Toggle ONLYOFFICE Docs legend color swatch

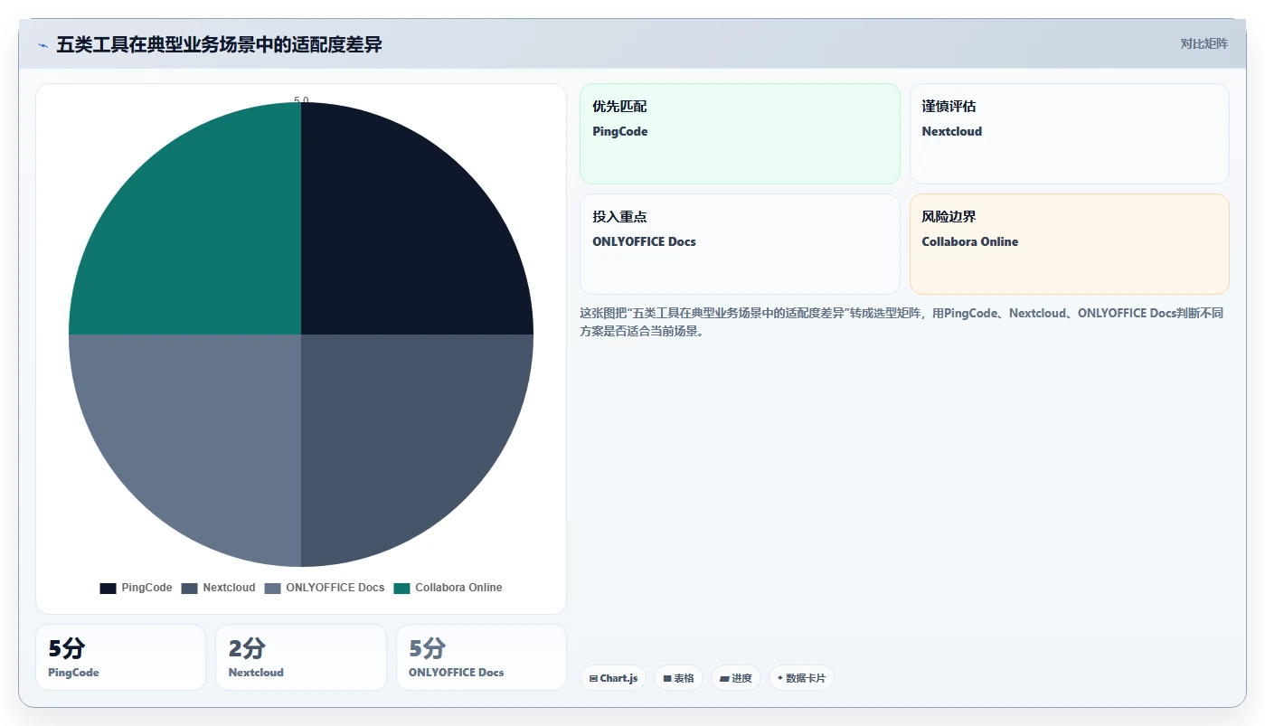(x=272, y=589)
